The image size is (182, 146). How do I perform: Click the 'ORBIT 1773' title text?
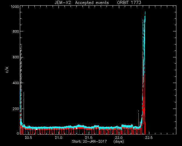pyautogui.click(x=129, y=3)
